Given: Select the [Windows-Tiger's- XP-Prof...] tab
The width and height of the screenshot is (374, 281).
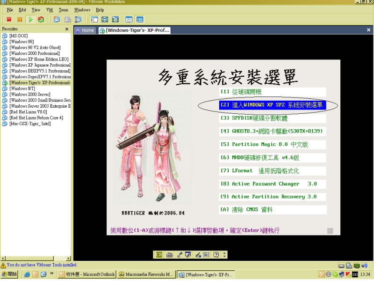Looking at the screenshot, I should tap(135, 30).
